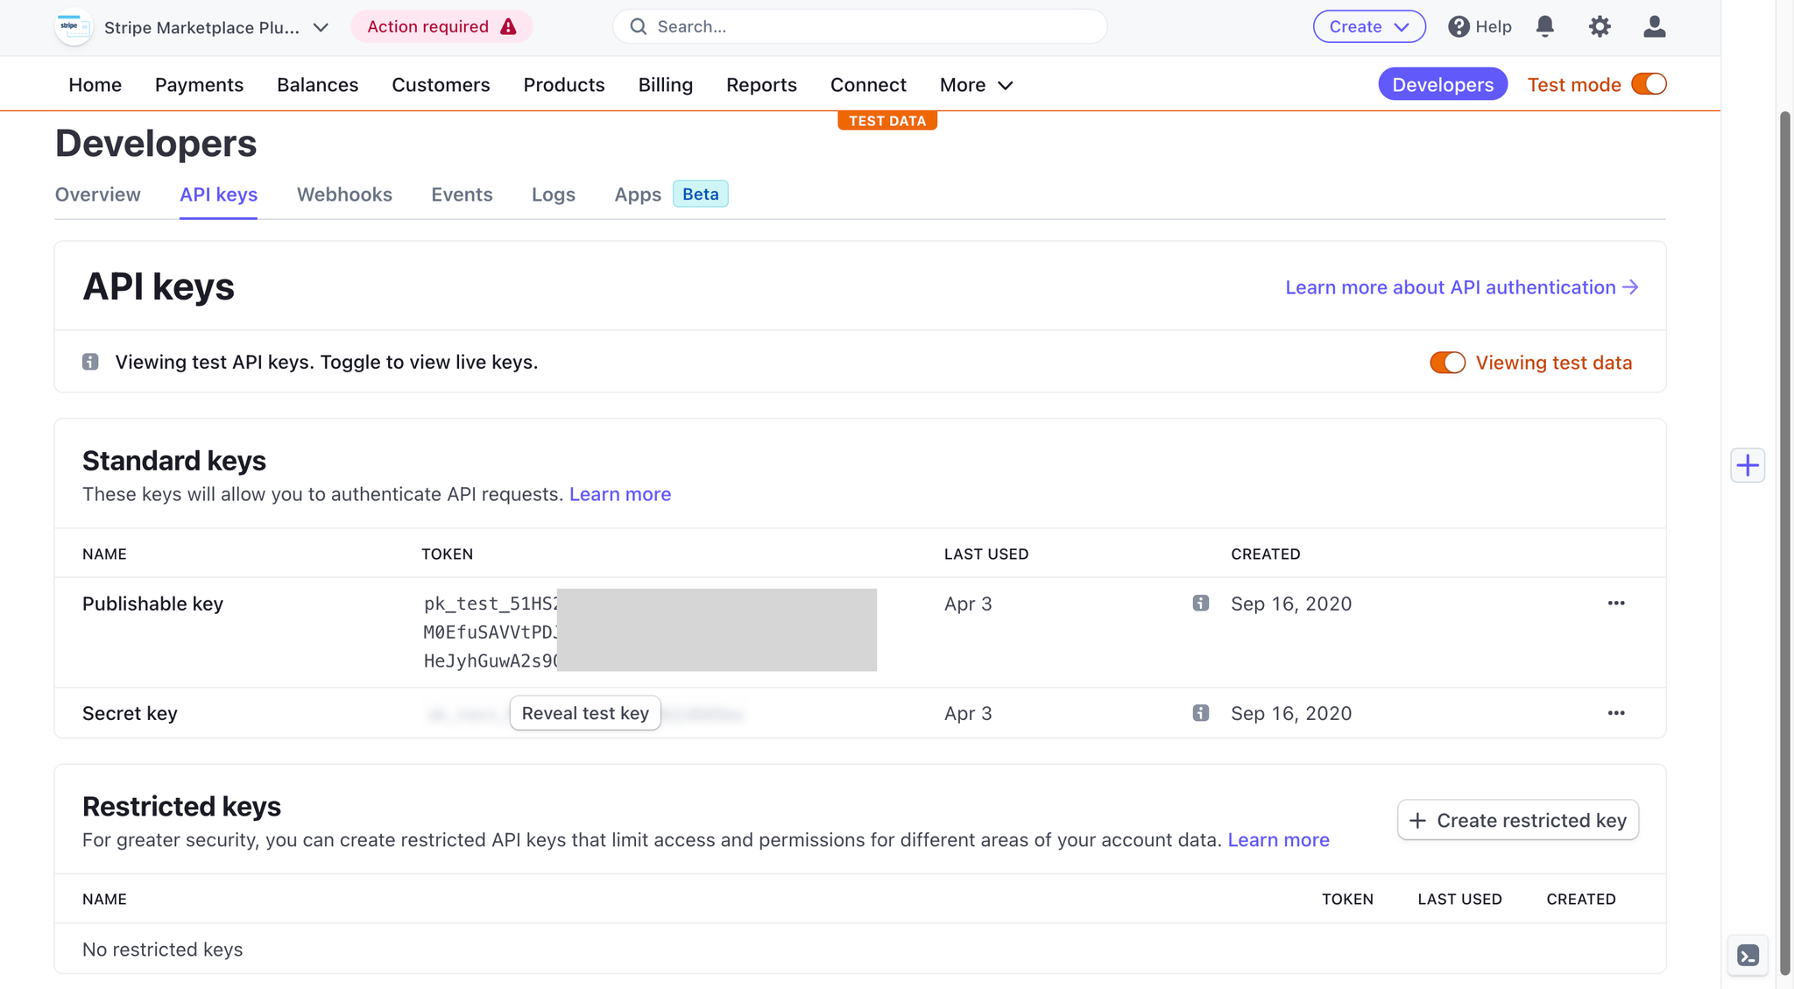Toggle the Test mode switch in navbar
The height and width of the screenshot is (989, 1794).
(x=1649, y=84)
